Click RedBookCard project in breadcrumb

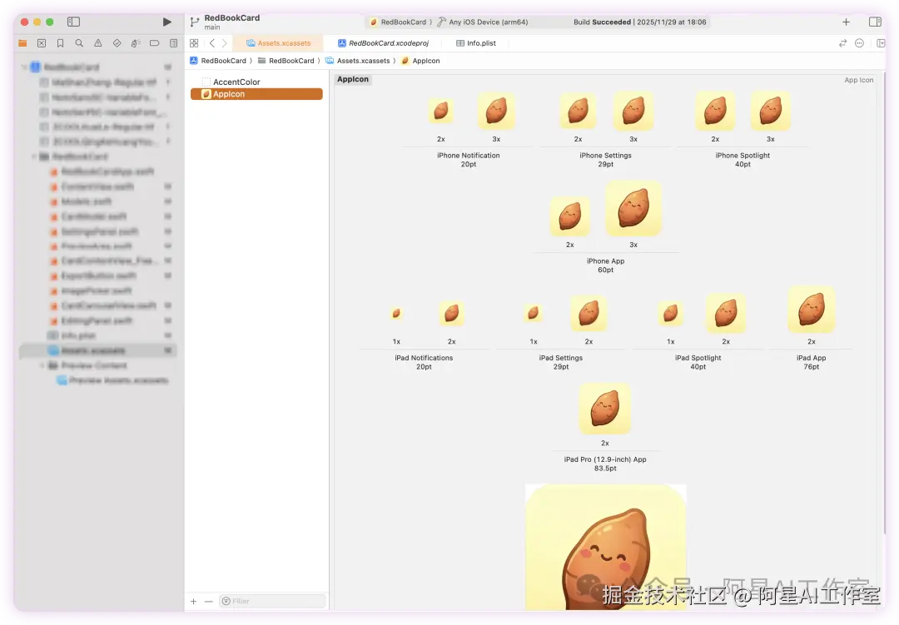tap(218, 61)
